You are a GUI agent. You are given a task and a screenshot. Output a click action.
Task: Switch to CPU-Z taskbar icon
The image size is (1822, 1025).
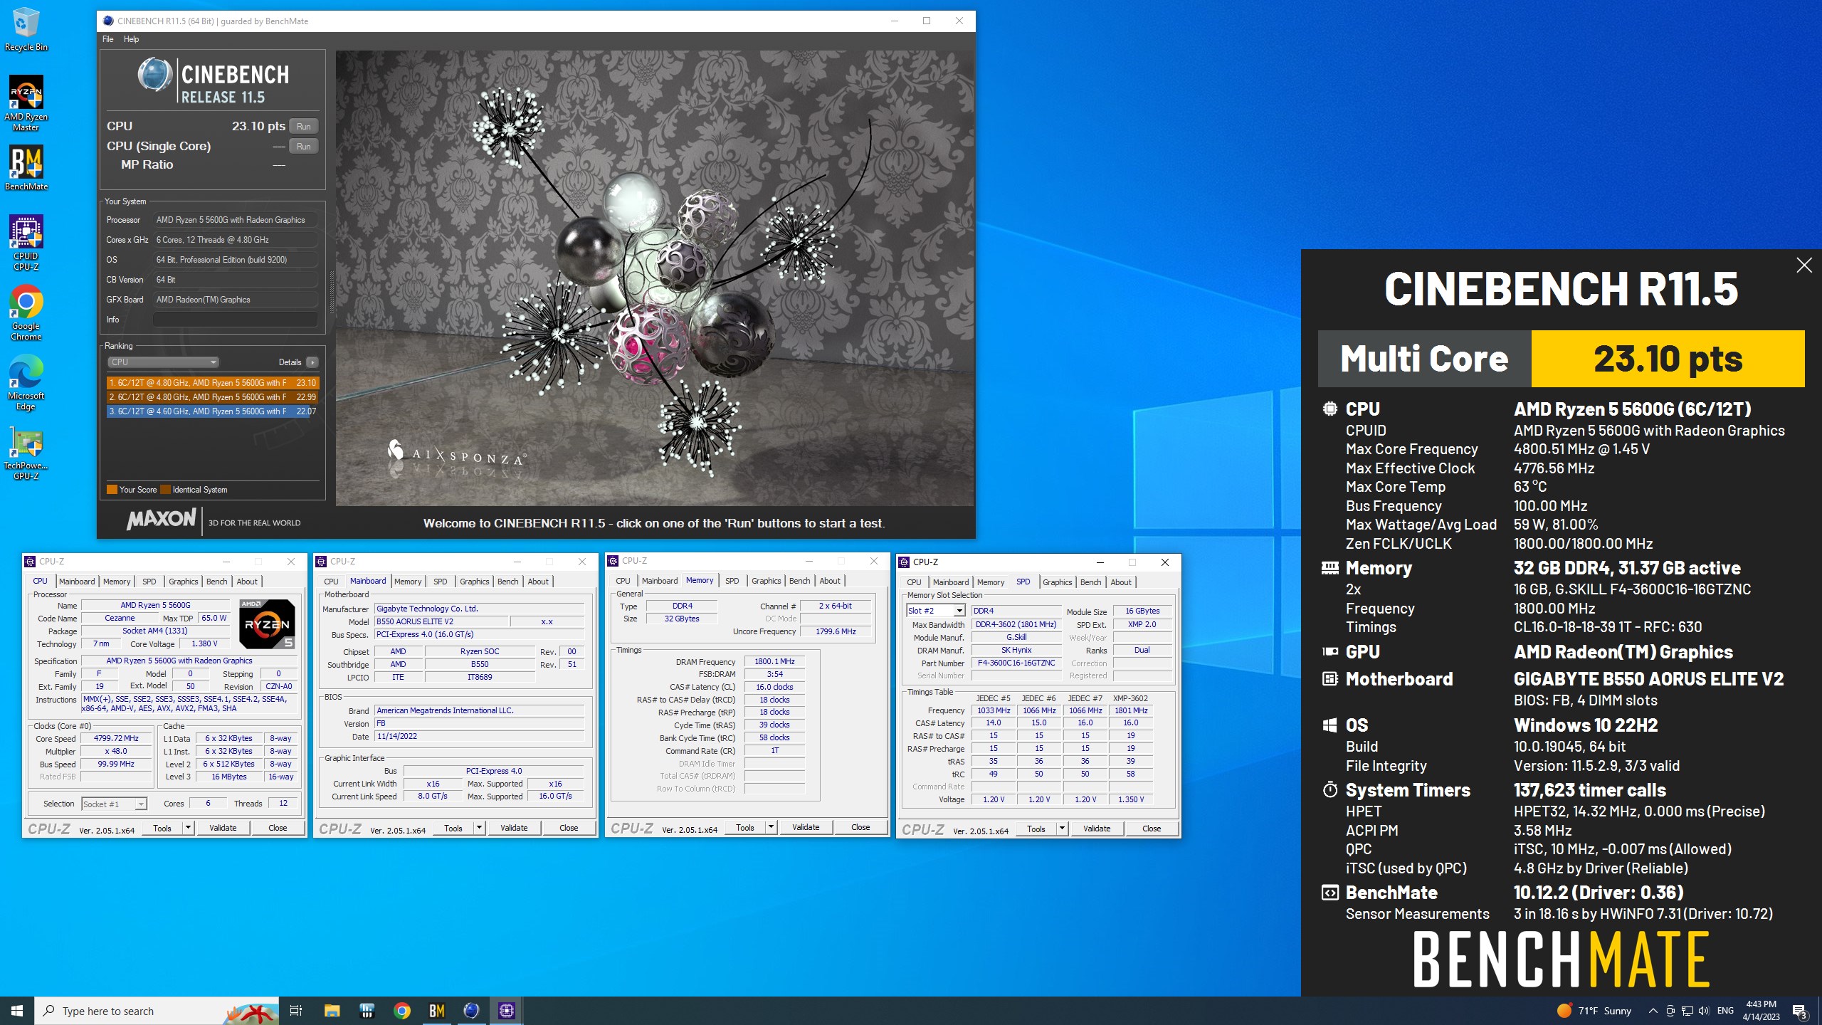point(506,1011)
